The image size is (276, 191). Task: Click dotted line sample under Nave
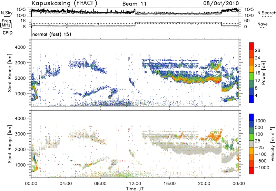pos(263,28)
